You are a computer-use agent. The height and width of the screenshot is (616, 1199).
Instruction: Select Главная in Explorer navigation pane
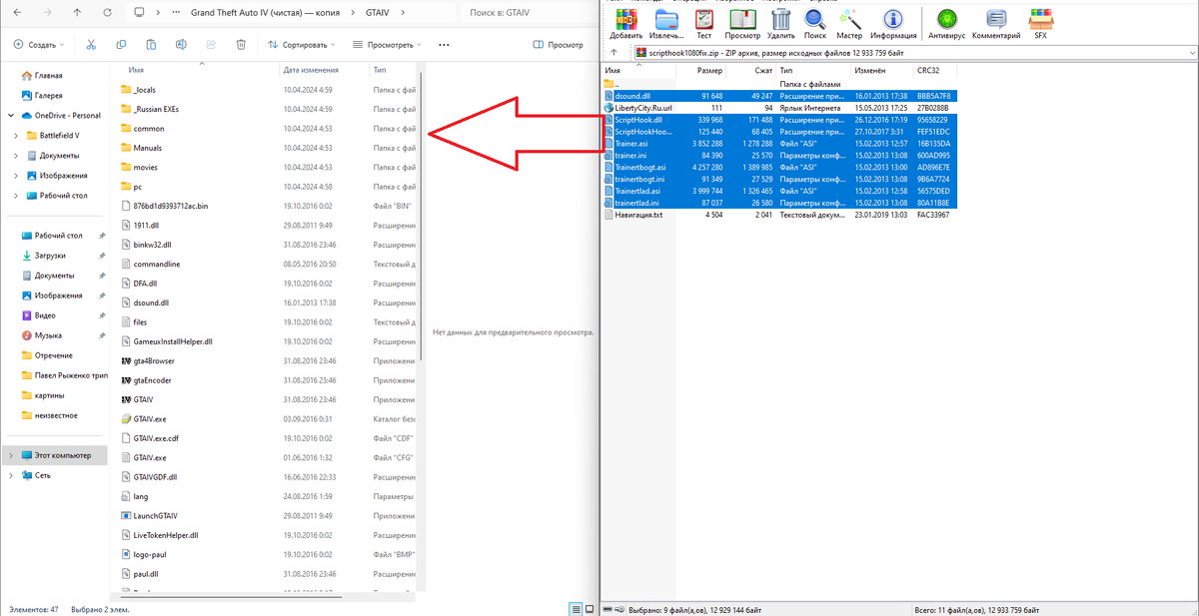49,76
